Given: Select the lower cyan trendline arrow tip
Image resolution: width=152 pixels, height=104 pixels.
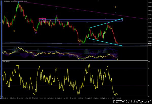Looking at the screenshot, I should [x=121, y=46].
